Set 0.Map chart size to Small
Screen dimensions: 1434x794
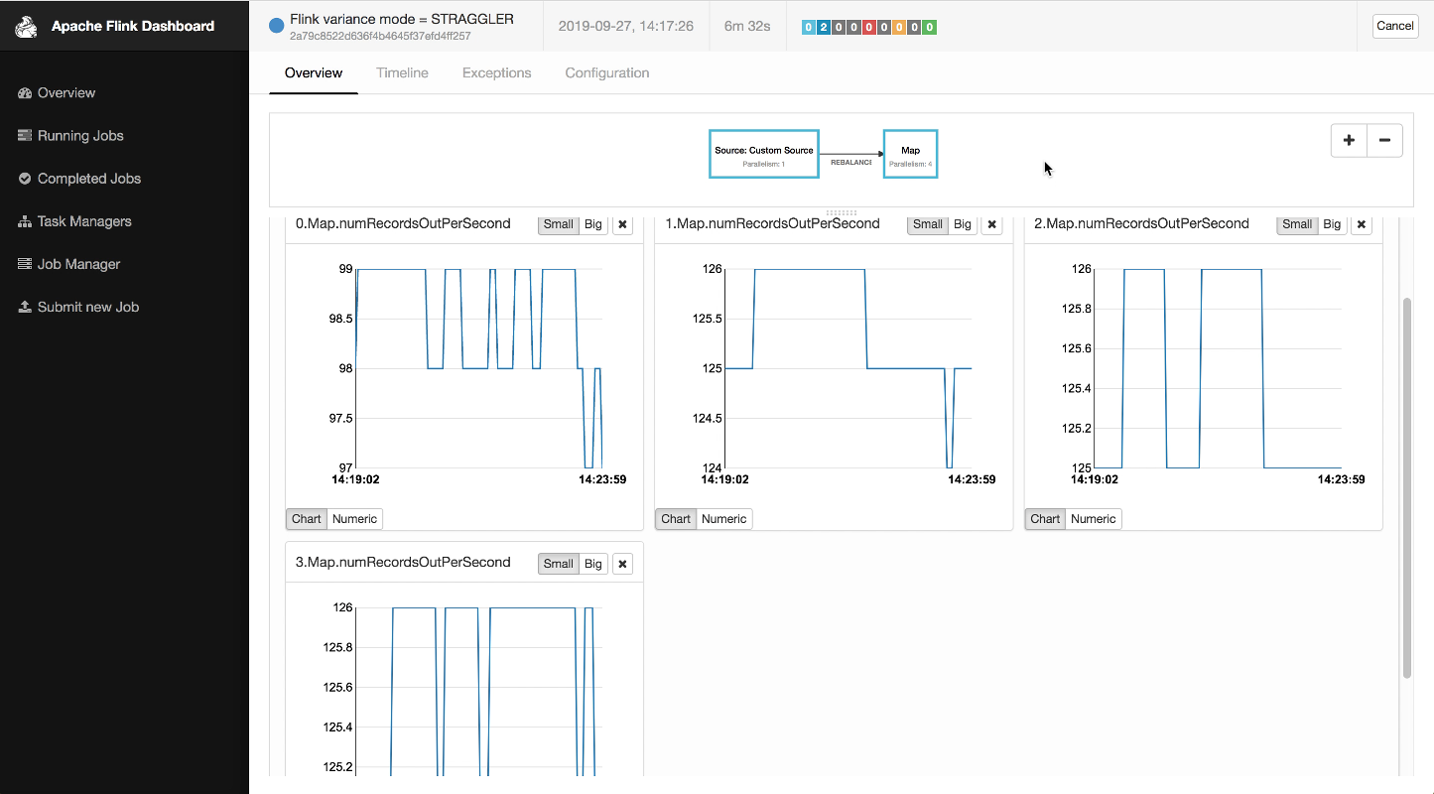pyautogui.click(x=559, y=224)
